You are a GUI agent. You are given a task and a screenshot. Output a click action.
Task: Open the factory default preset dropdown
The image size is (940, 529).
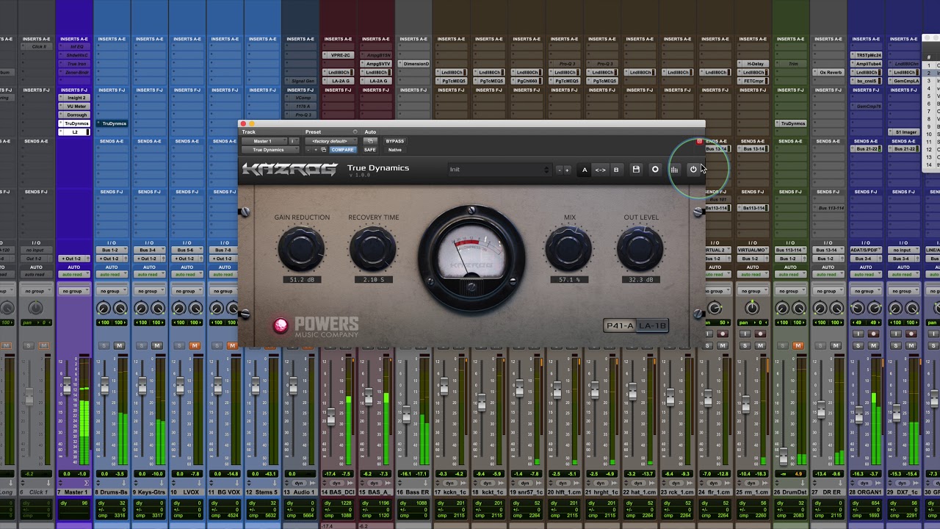pyautogui.click(x=330, y=141)
